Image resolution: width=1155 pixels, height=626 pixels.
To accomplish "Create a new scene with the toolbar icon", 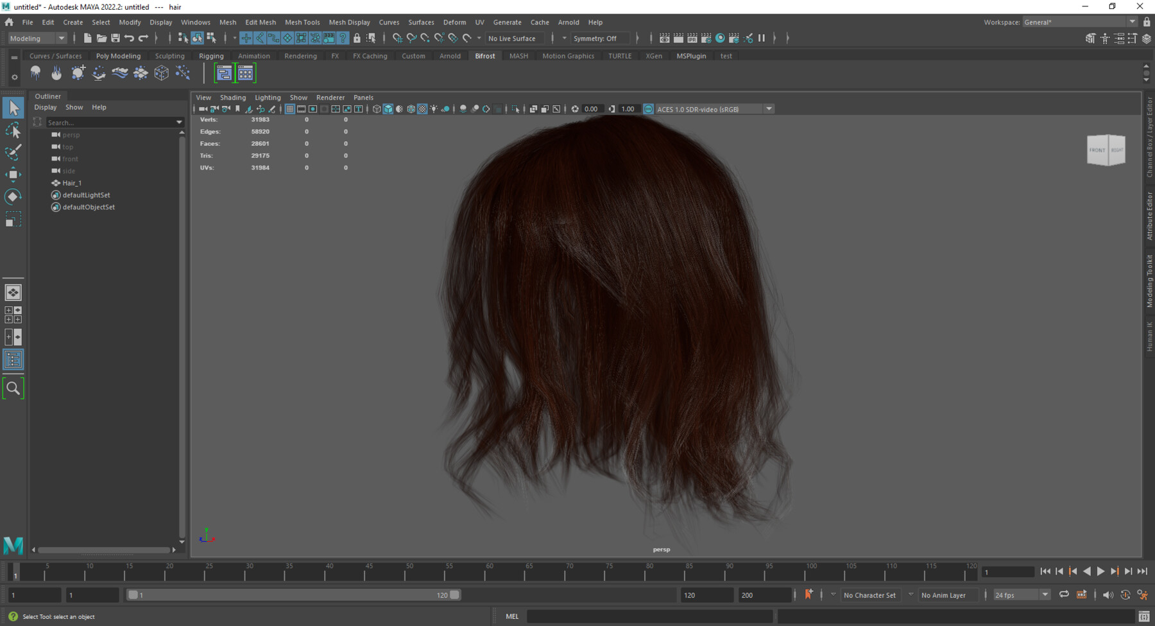I will tap(87, 39).
